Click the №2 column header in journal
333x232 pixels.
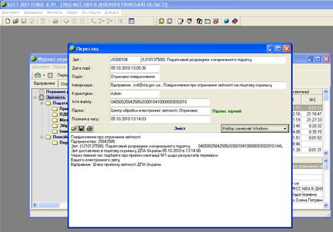pyautogui.click(x=312, y=100)
